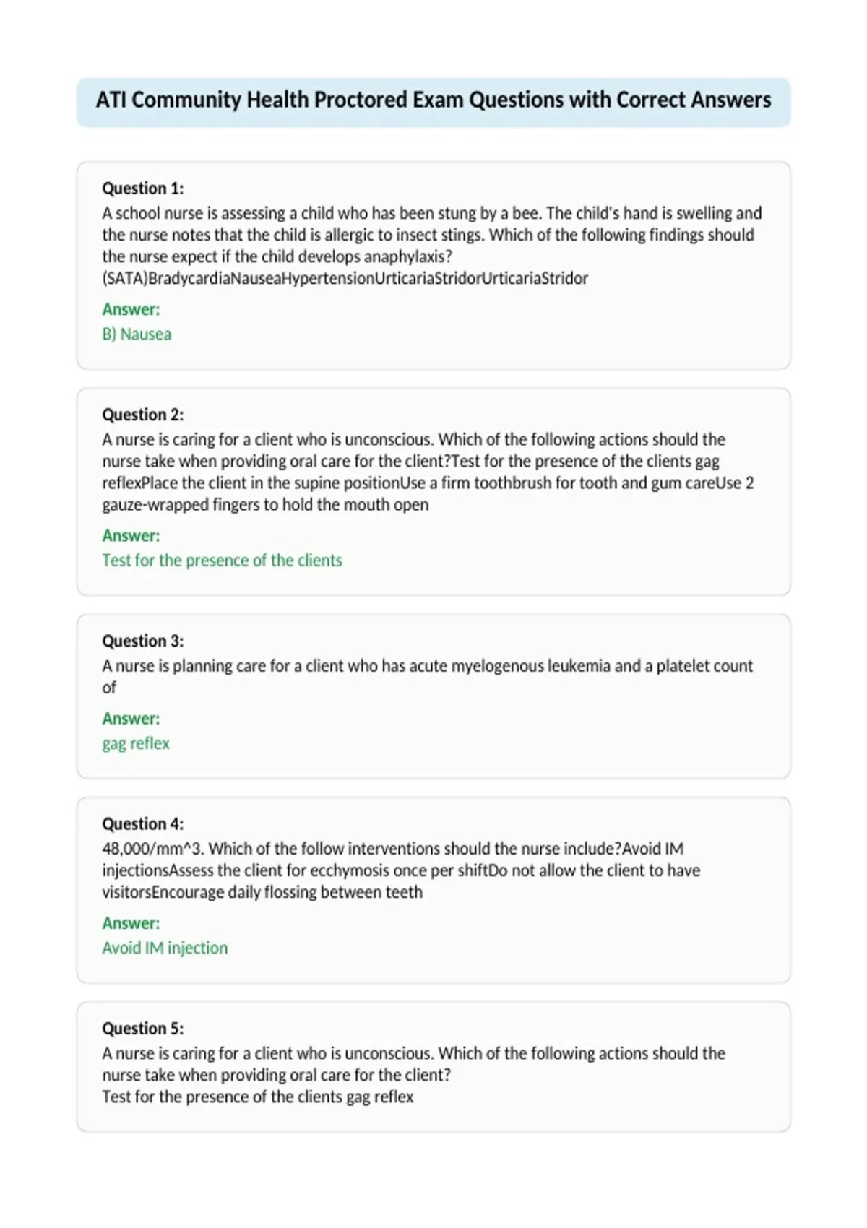867x1228 pixels.
Task: Select the Question 2 heading
Action: click(143, 415)
